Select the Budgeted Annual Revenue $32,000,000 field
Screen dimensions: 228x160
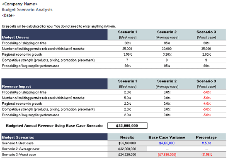127,126
